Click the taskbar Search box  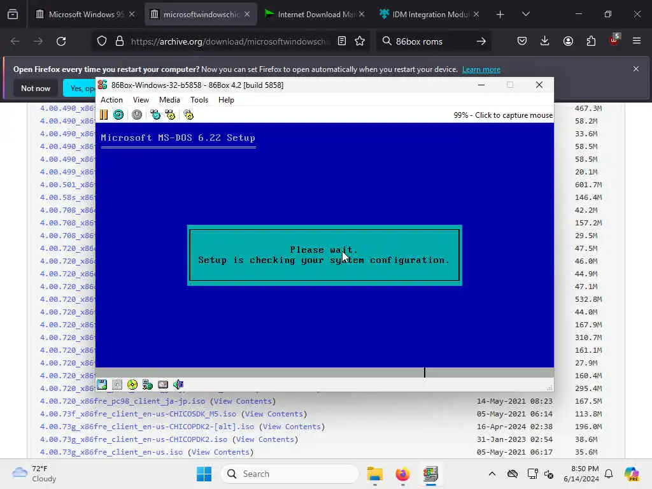[x=290, y=474]
